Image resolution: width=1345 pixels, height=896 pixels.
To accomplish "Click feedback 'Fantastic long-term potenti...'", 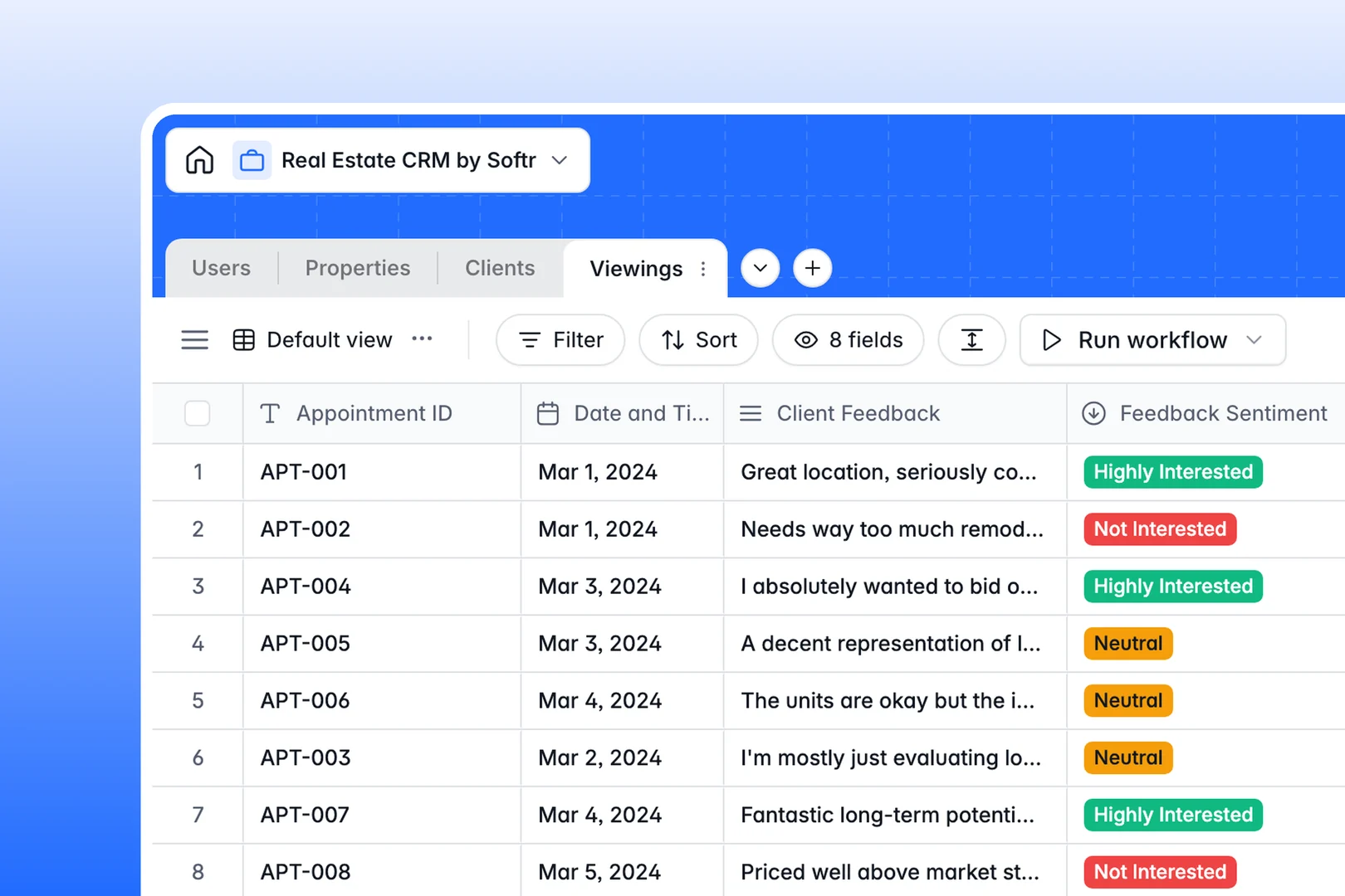I will 895,816.
